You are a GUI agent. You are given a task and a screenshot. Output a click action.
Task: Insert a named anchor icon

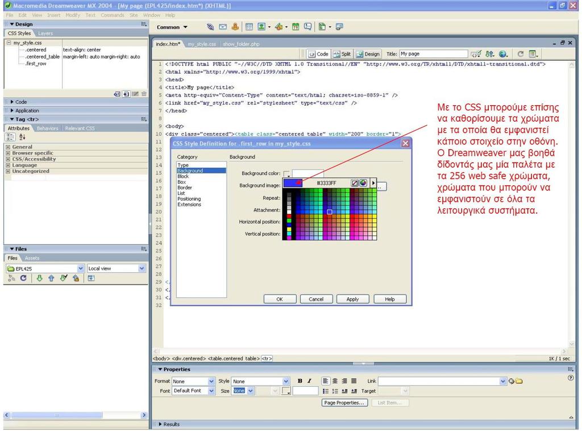click(235, 27)
